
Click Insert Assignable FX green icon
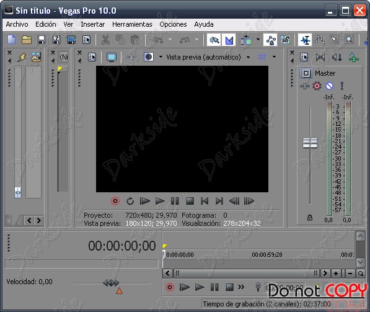[x=354, y=58]
